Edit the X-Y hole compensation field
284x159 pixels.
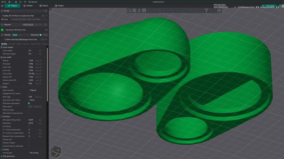(35, 130)
